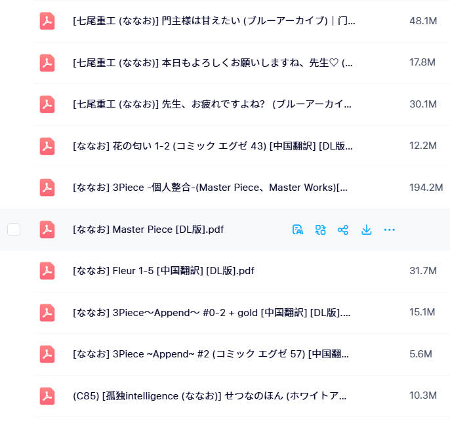Viewport: 450px width, 423px height.
Task: Click the 30.1M file size entry
Action: click(x=422, y=104)
